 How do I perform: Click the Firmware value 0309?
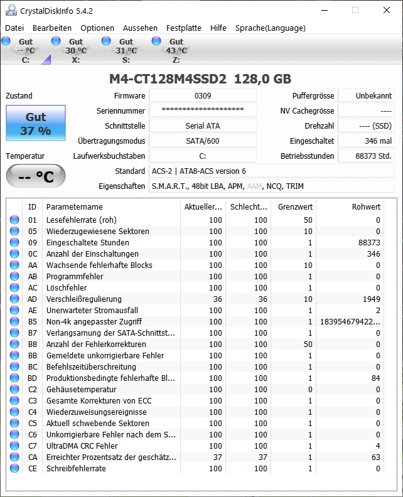click(x=203, y=96)
